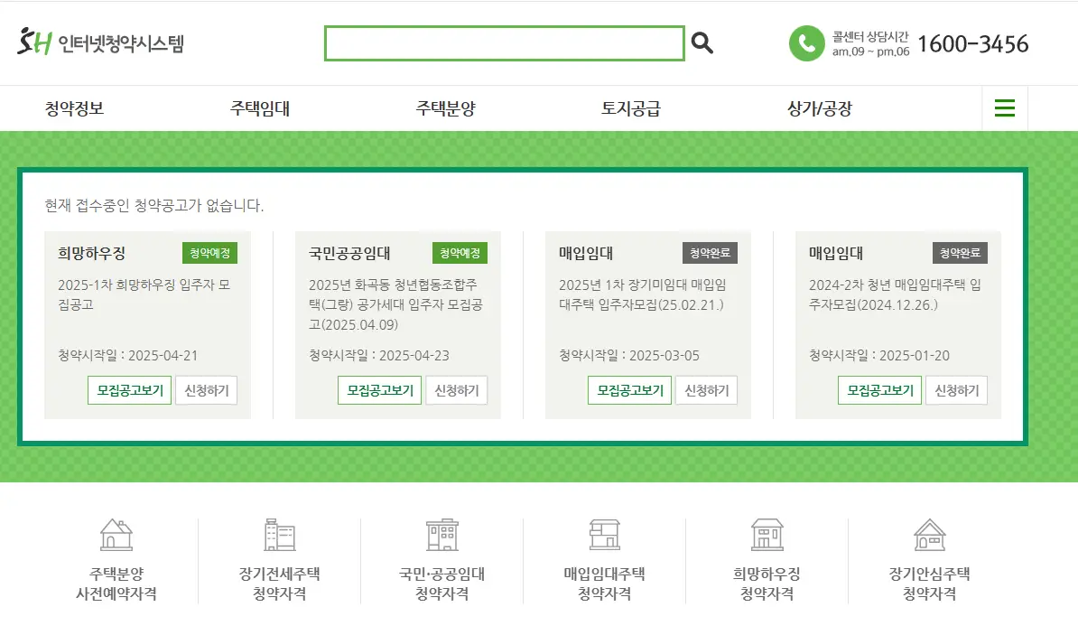The height and width of the screenshot is (635, 1078).
Task: Open the hamburger menu icon
Action: point(1004,107)
